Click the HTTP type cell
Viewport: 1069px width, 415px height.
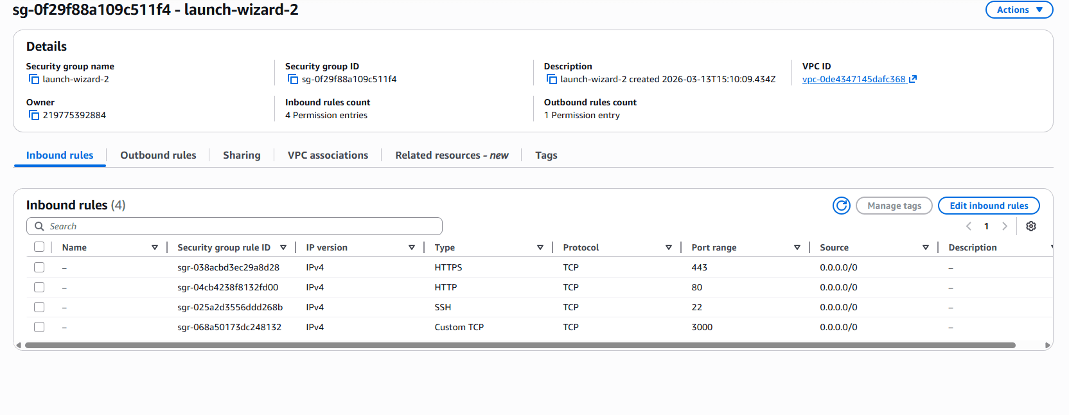446,287
